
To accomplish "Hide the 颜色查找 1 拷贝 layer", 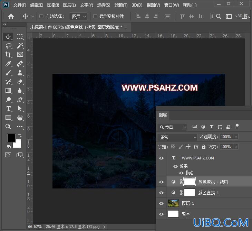I will tap(161, 182).
